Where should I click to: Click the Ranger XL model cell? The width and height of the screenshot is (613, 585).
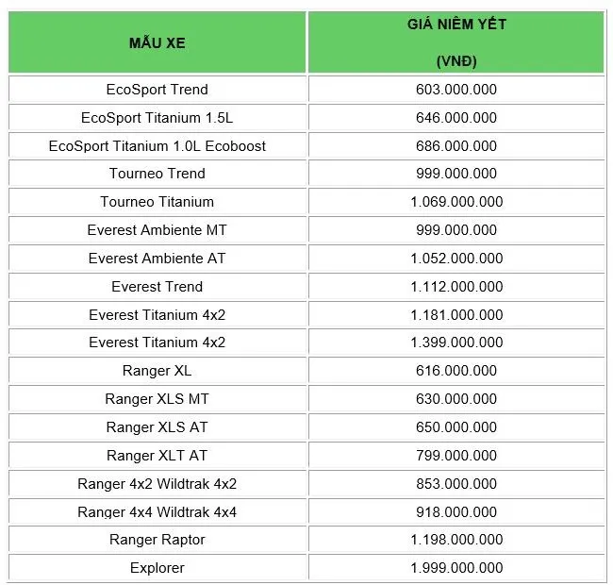[157, 371]
